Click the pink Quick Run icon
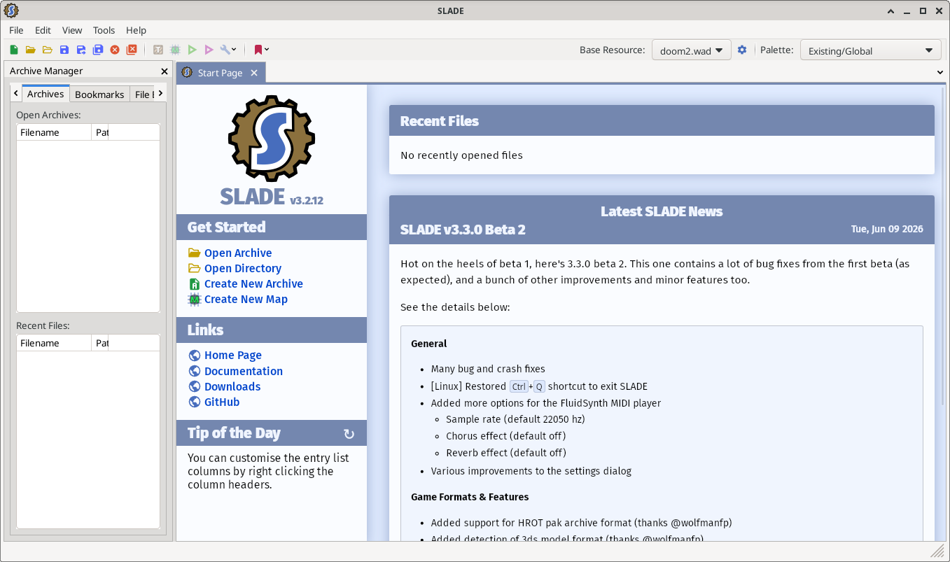950x562 pixels. click(209, 50)
